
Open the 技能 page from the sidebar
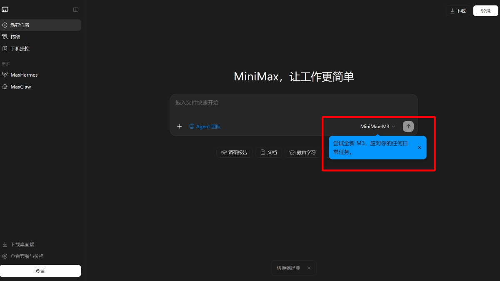40,37
